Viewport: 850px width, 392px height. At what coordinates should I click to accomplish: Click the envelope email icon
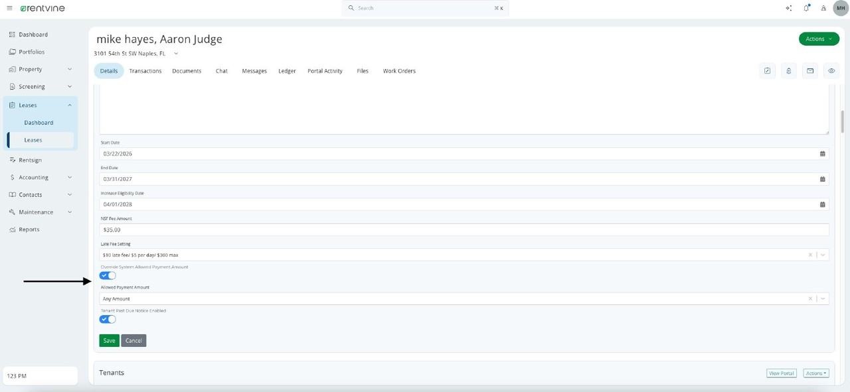coord(810,71)
